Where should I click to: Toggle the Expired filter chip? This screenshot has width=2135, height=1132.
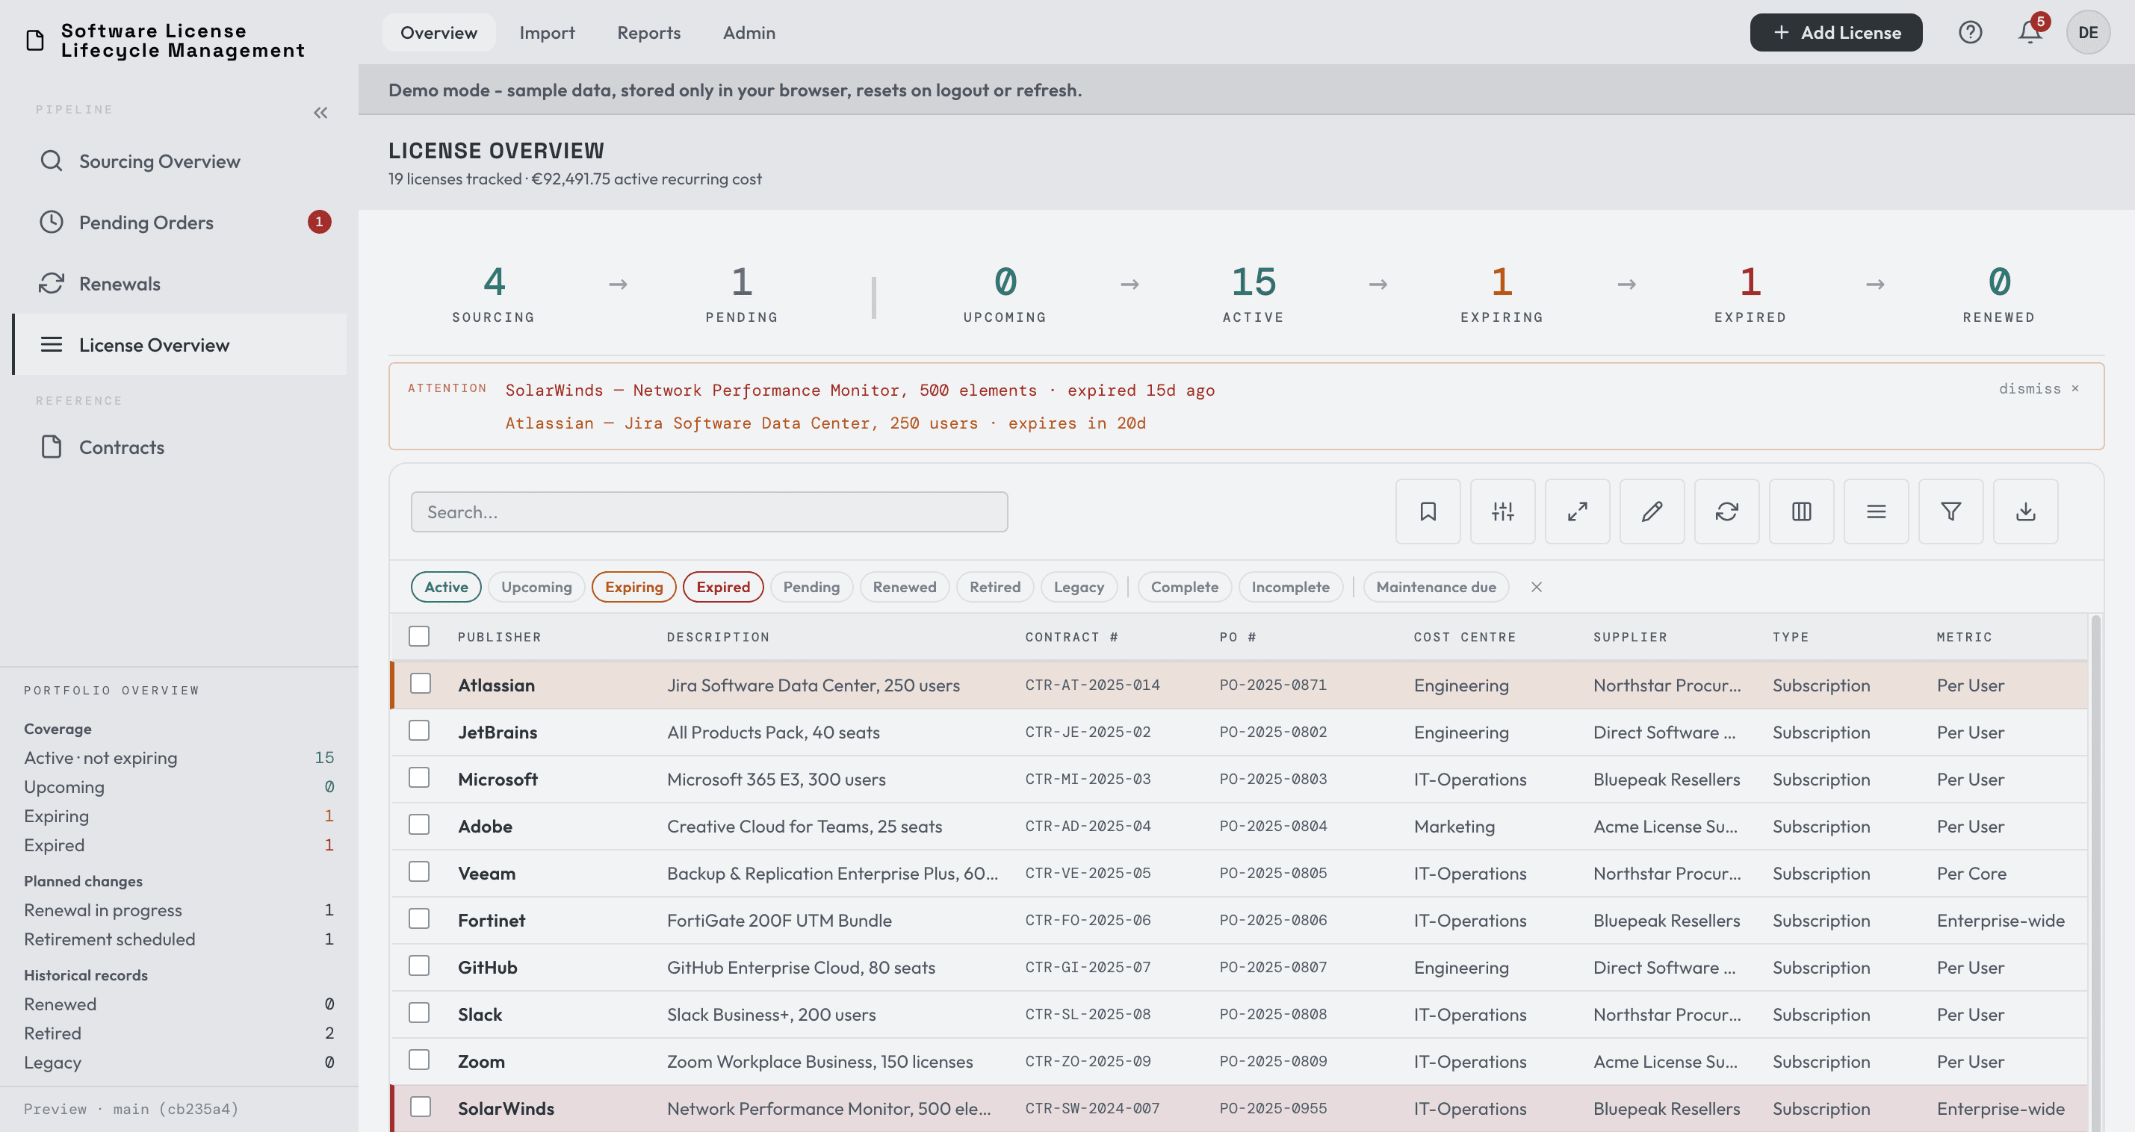tap(722, 587)
